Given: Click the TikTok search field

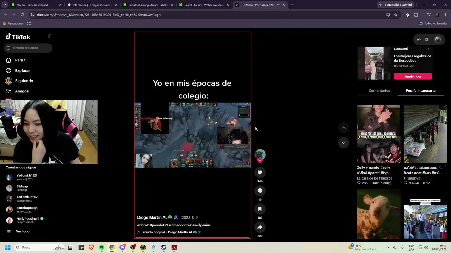Looking at the screenshot, I should click(28, 48).
